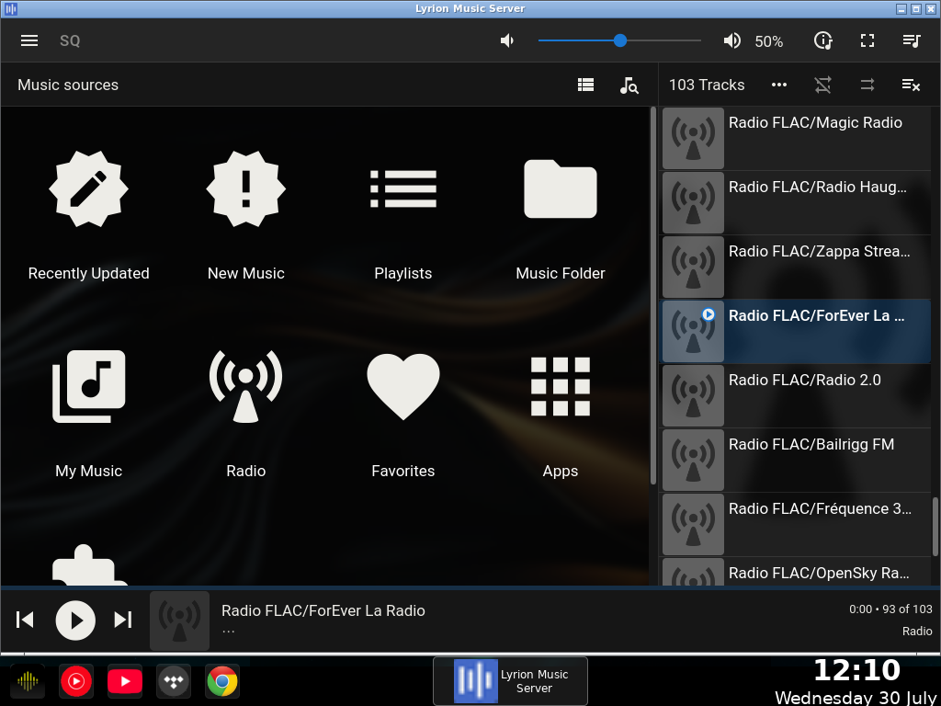Open Radio source

tap(246, 415)
